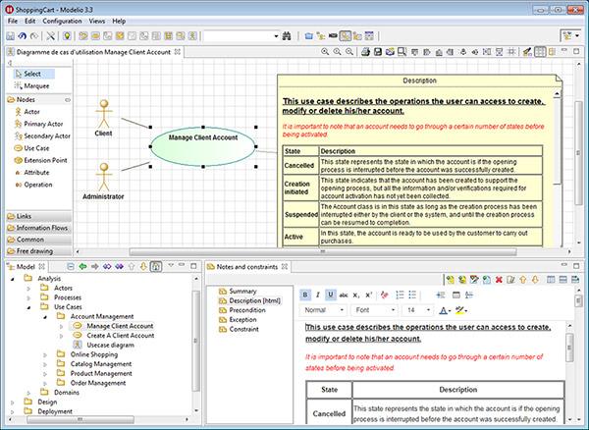The height and width of the screenshot is (430, 589).
Task: Open the Configuration menu
Action: (x=62, y=20)
